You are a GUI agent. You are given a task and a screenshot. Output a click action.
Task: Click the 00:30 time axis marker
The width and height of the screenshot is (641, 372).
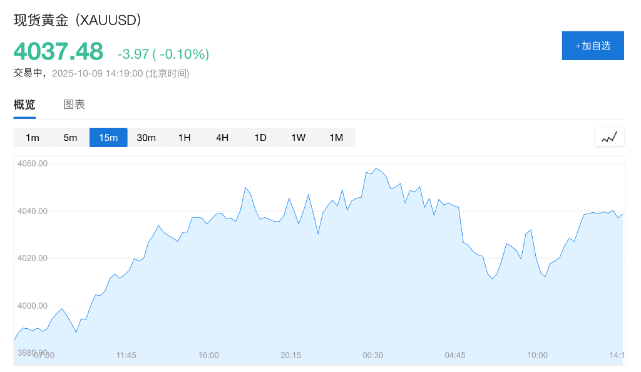[373, 355]
